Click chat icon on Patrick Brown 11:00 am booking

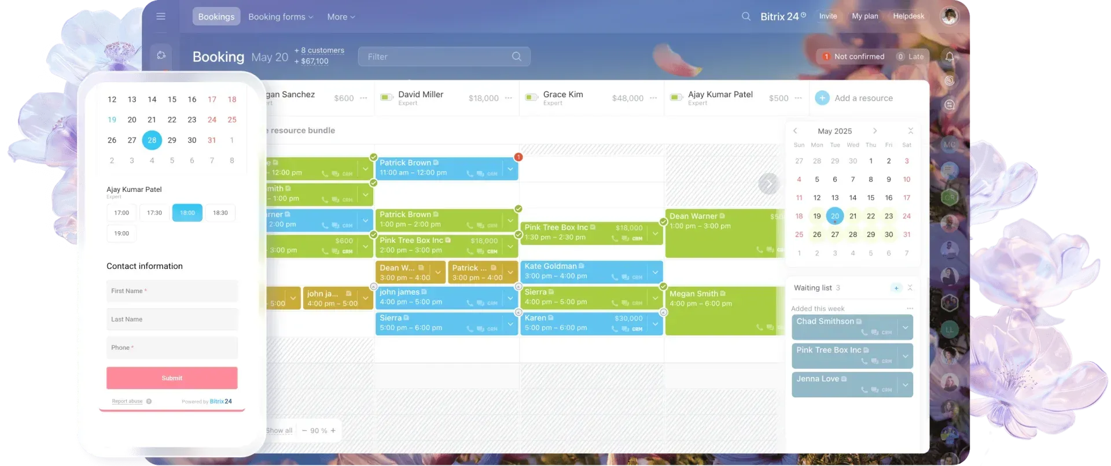click(480, 173)
